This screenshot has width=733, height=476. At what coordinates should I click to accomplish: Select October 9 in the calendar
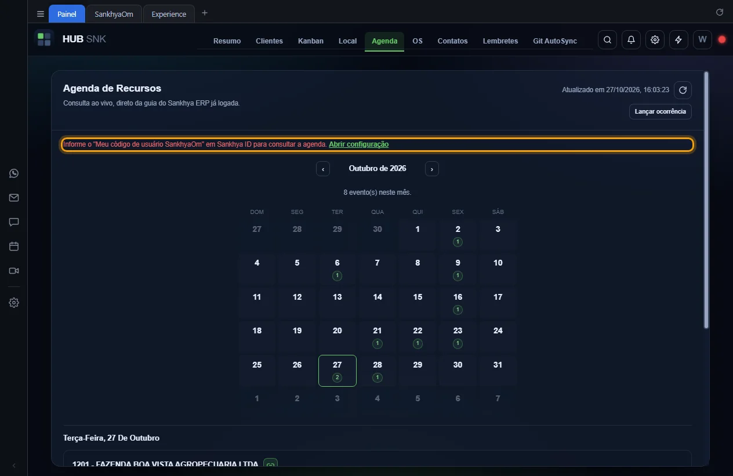[x=458, y=269]
